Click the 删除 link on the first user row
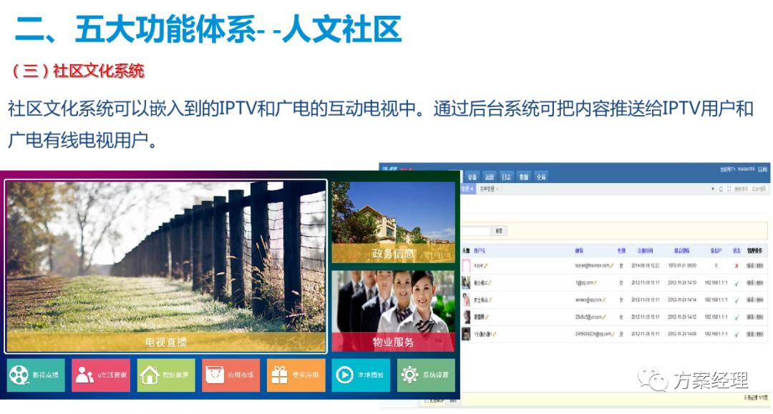 [x=759, y=264]
